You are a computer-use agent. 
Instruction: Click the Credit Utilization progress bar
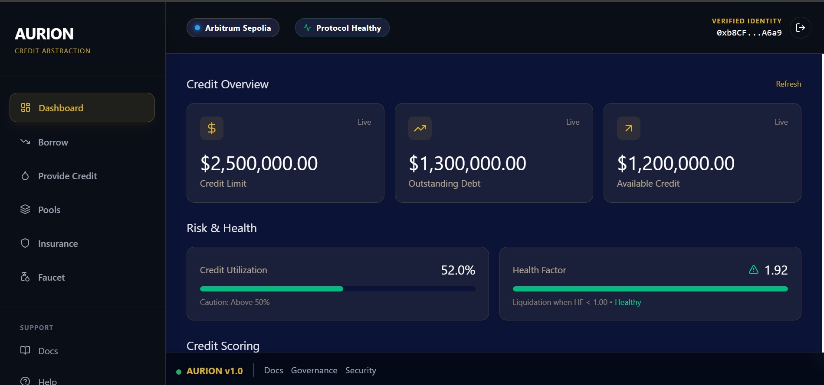337,289
